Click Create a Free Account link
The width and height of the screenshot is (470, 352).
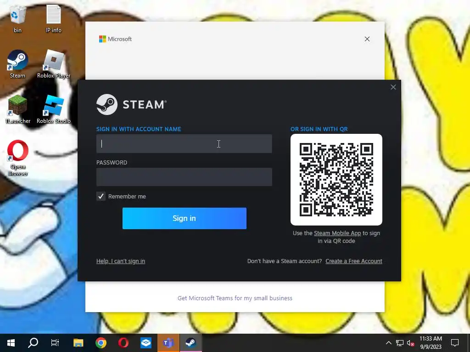point(354,261)
